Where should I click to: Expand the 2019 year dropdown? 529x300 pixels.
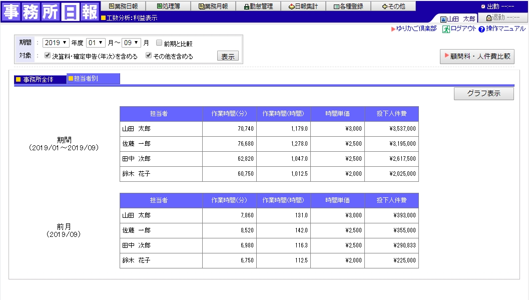(x=56, y=43)
